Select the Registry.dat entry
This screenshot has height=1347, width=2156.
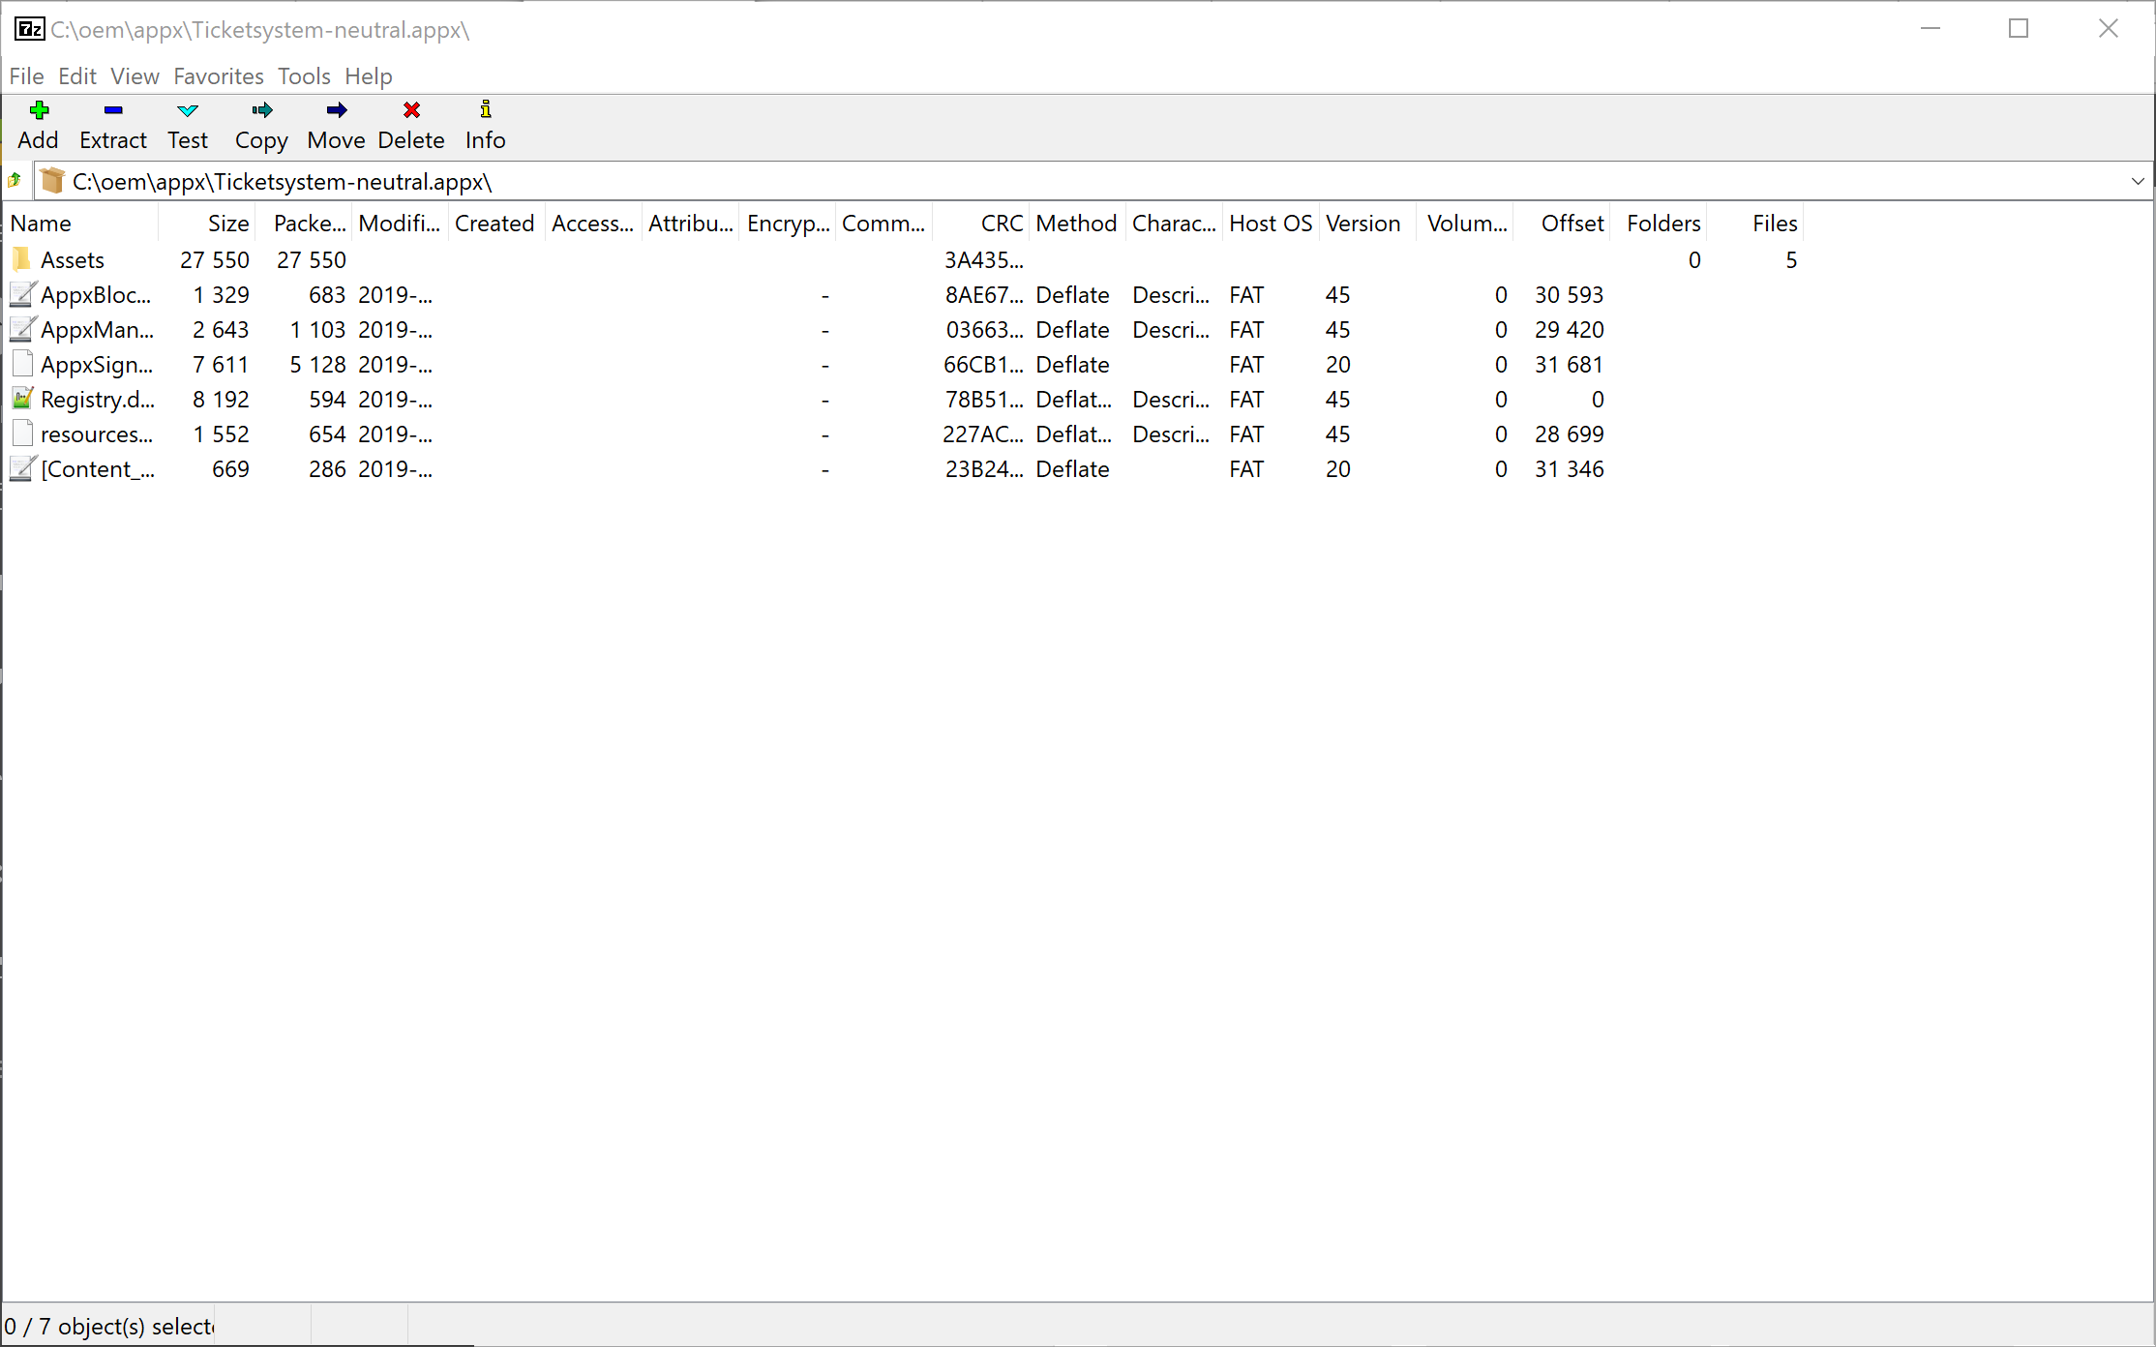pyautogui.click(x=95, y=399)
